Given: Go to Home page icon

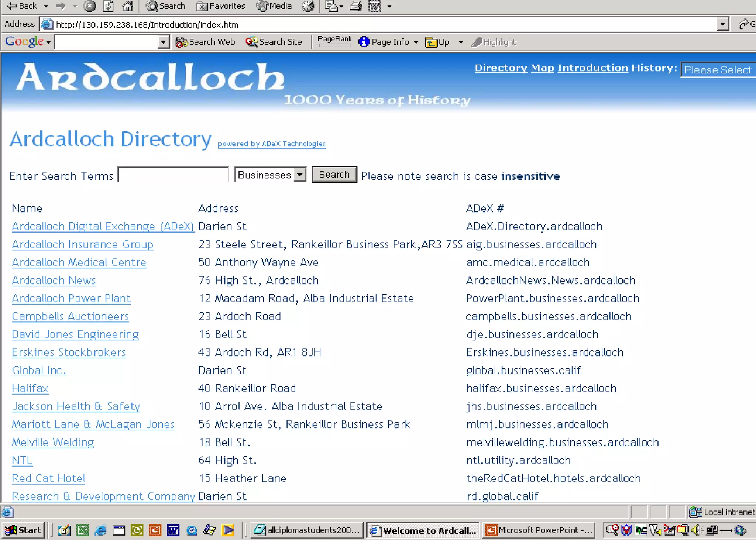Looking at the screenshot, I should click(128, 6).
